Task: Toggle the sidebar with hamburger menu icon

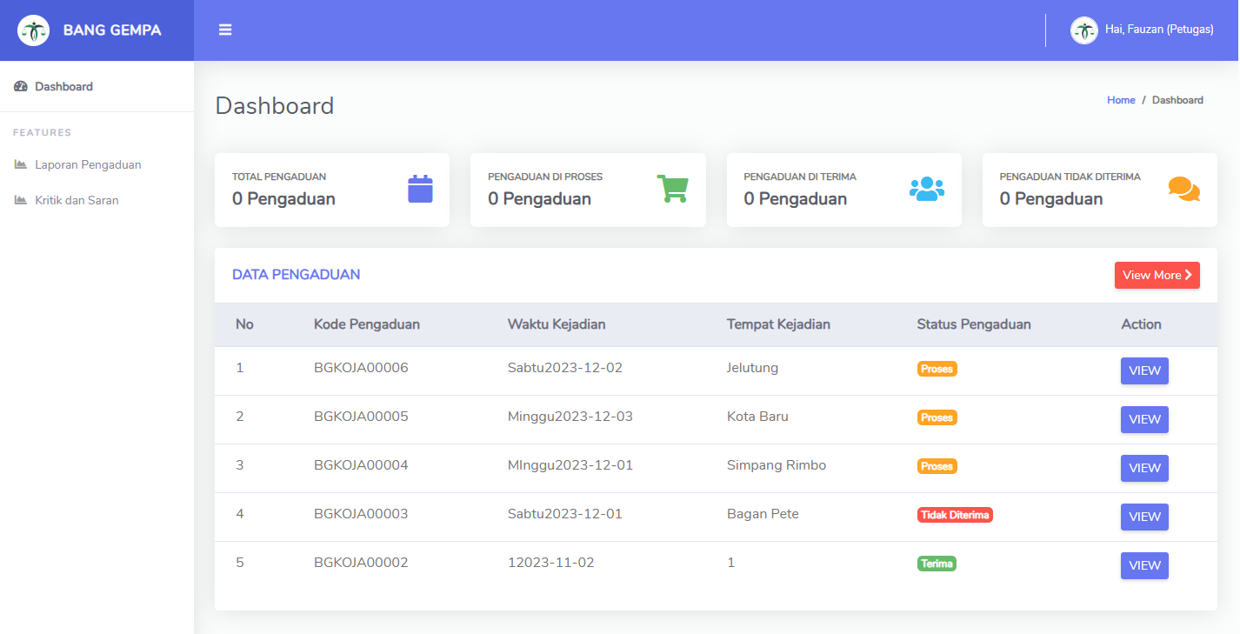Action: [225, 30]
